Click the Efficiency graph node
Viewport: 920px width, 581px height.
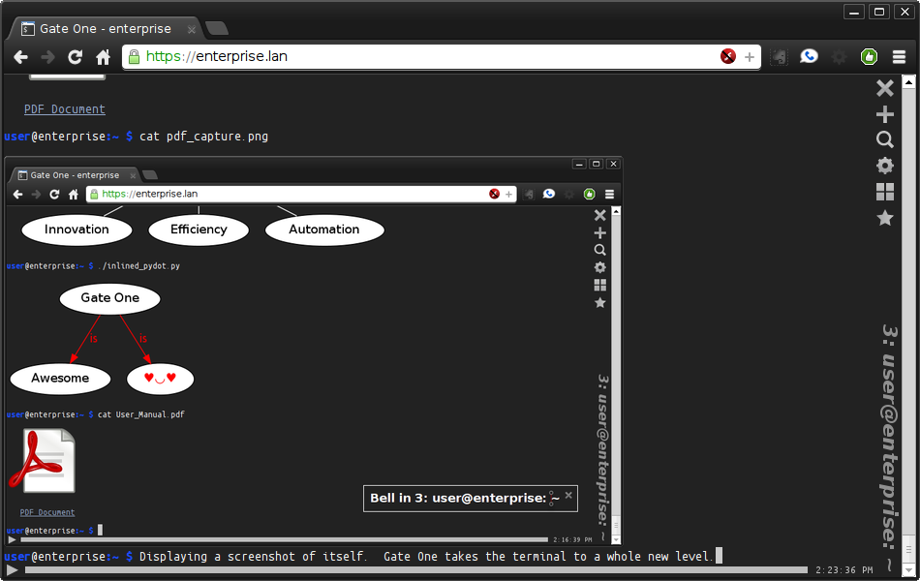[199, 229]
